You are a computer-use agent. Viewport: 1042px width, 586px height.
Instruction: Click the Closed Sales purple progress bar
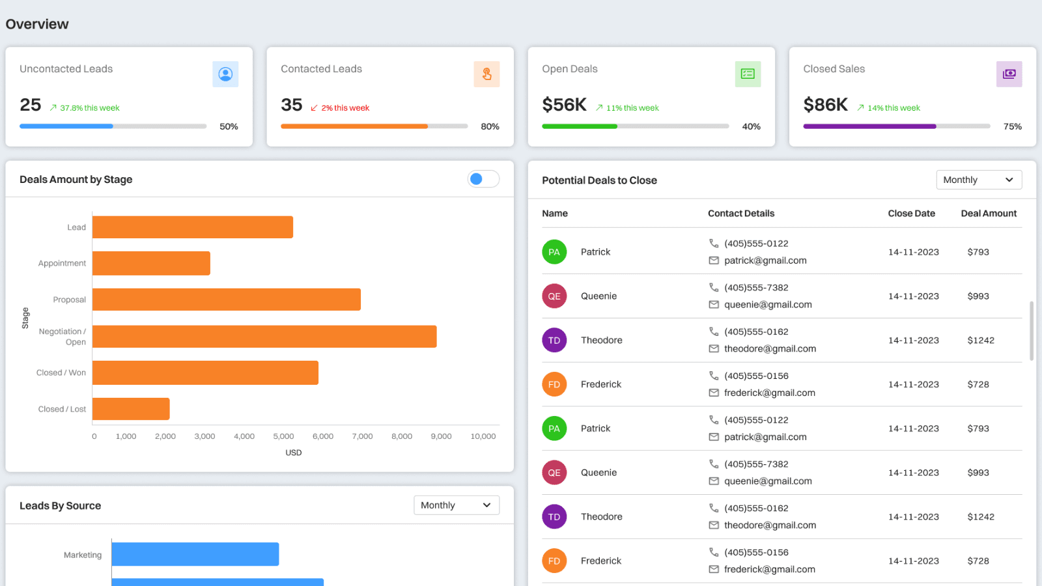(869, 126)
